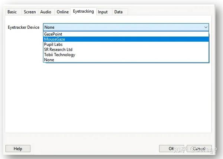
Task: Collapse the dropdown via its chevron arrow
Action: tap(206, 27)
